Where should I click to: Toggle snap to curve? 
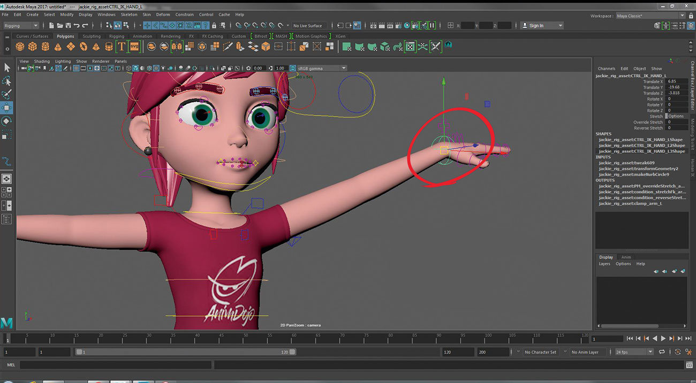click(x=247, y=26)
